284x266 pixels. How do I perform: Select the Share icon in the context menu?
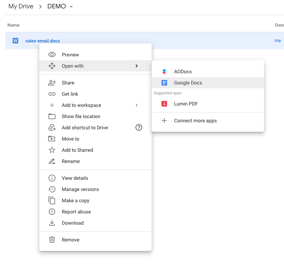click(52, 83)
